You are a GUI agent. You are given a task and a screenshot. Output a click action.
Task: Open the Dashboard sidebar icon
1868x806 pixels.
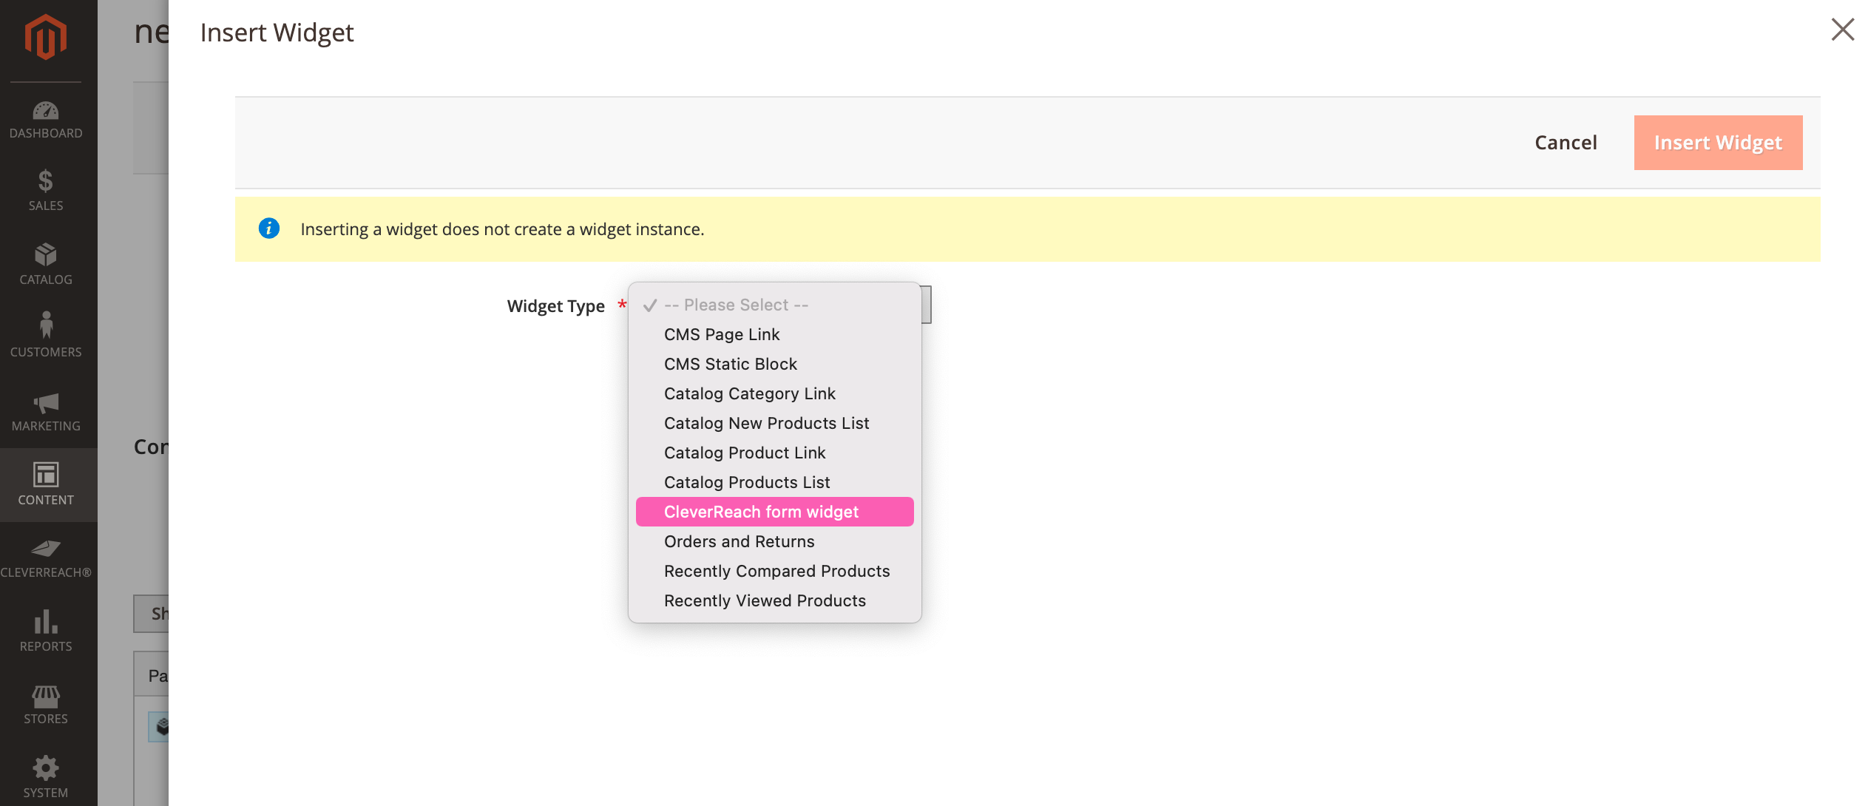click(46, 120)
